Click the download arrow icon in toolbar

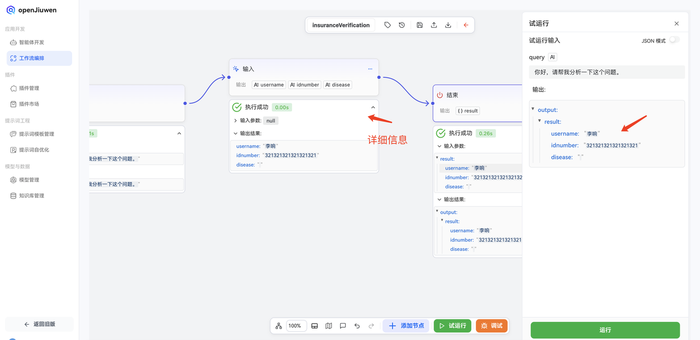448,25
